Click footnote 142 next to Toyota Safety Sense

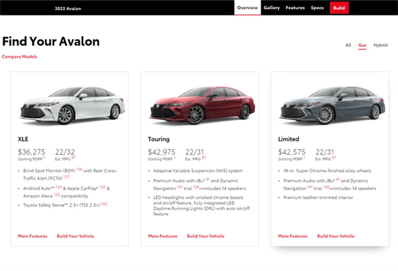coord(104,204)
